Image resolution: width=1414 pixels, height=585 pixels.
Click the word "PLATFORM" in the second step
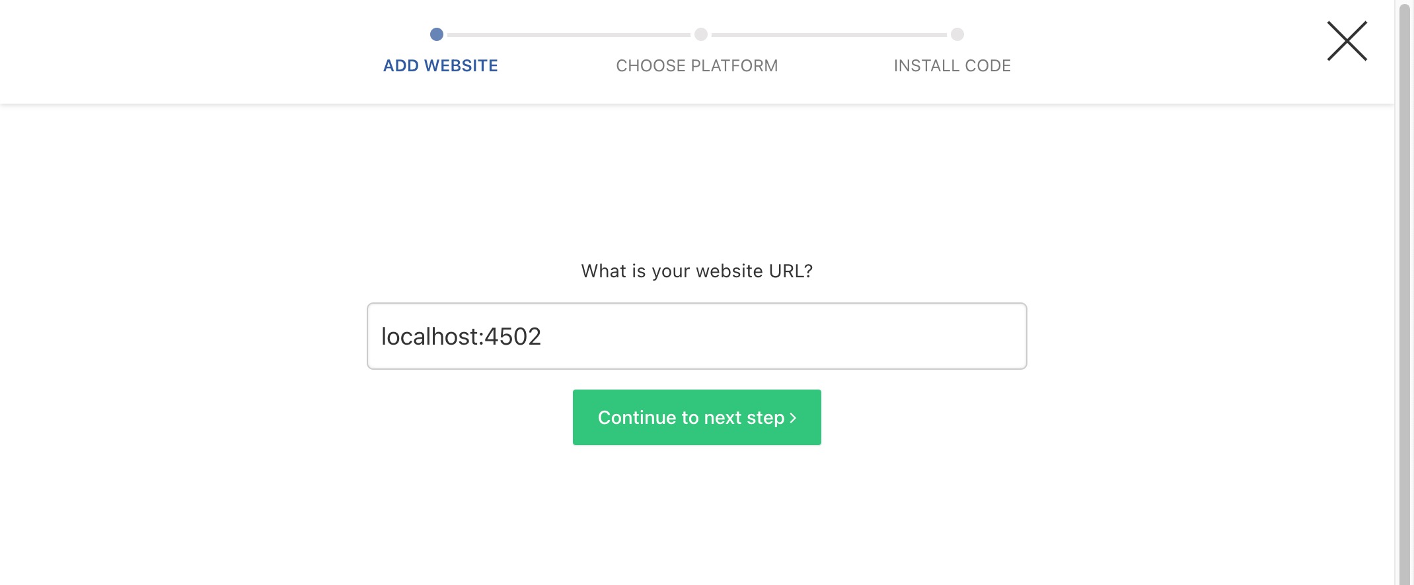(734, 66)
